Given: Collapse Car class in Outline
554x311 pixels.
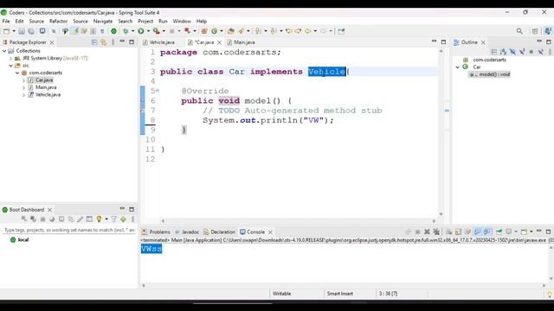Looking at the screenshot, I should (458, 67).
